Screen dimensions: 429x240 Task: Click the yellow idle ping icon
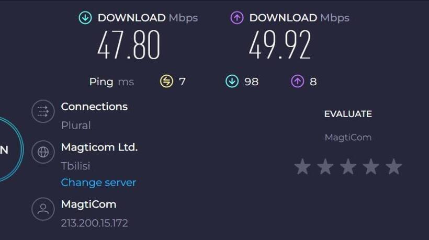[166, 82]
